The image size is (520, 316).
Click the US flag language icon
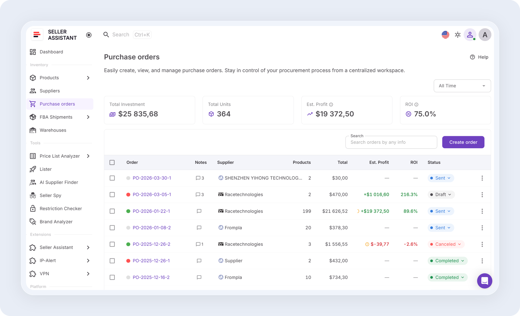point(445,35)
